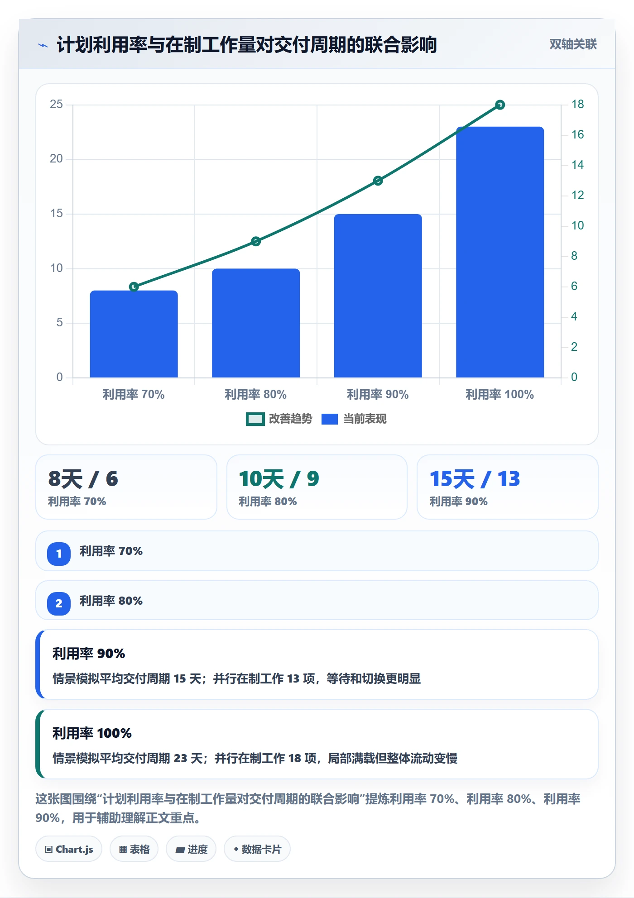Select list row 2 利用率 80%

point(317,601)
